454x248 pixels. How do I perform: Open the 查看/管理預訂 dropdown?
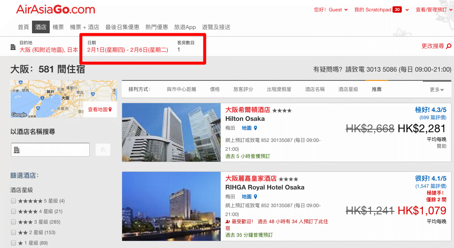(x=434, y=10)
